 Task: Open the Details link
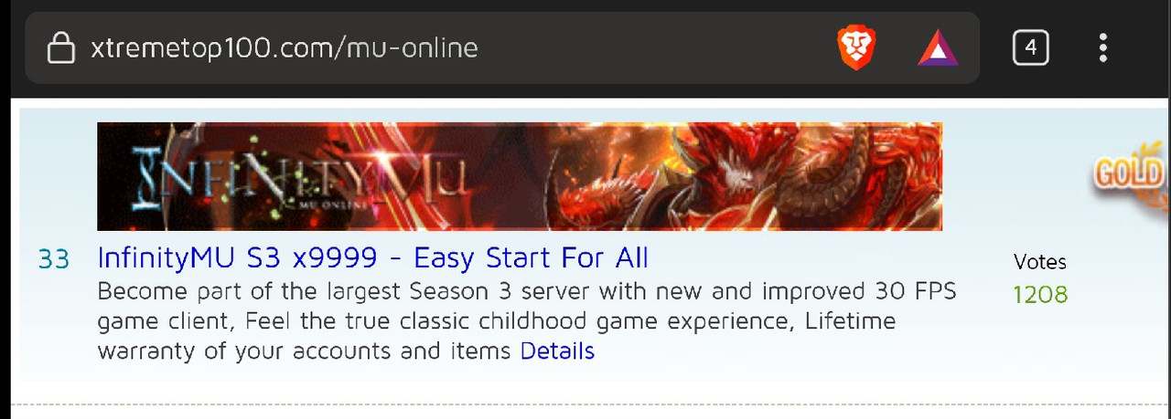(557, 351)
